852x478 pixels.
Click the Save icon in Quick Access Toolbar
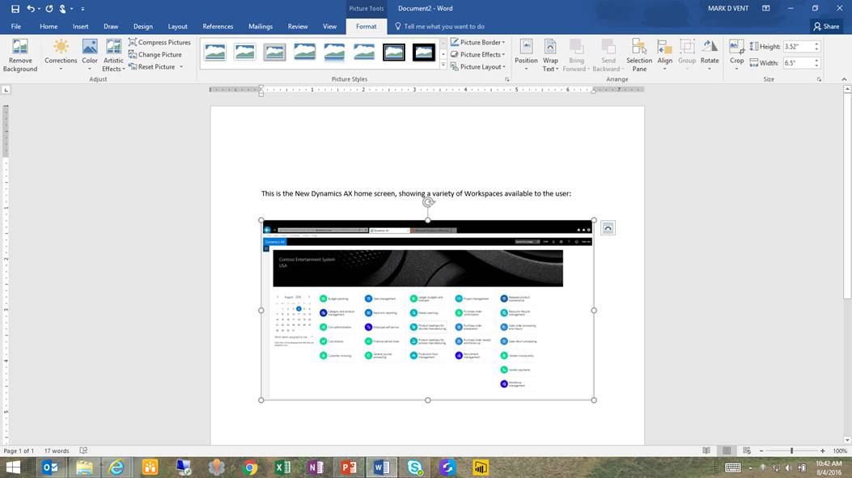[15, 9]
